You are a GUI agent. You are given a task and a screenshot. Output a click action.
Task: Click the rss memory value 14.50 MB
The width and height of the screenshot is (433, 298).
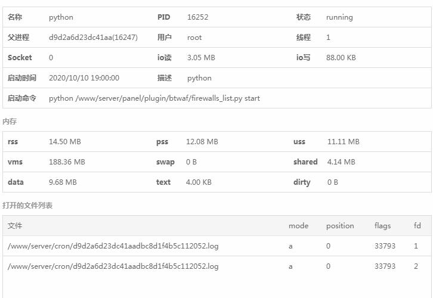pyautogui.click(x=64, y=142)
